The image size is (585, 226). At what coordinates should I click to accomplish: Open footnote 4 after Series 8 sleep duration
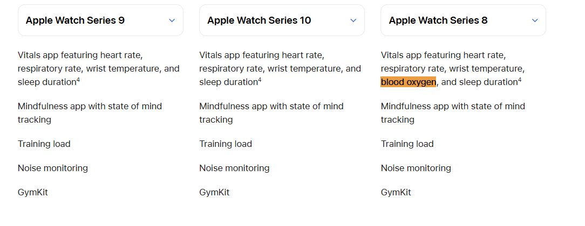[x=520, y=80]
